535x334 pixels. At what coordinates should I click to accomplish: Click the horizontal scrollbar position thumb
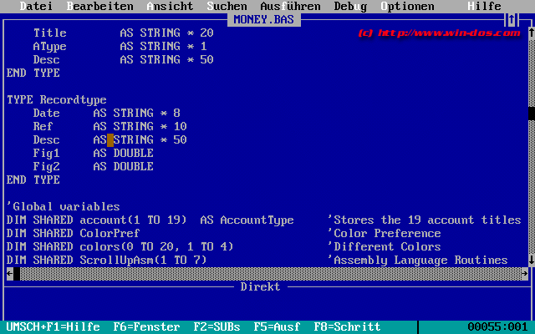(16, 273)
